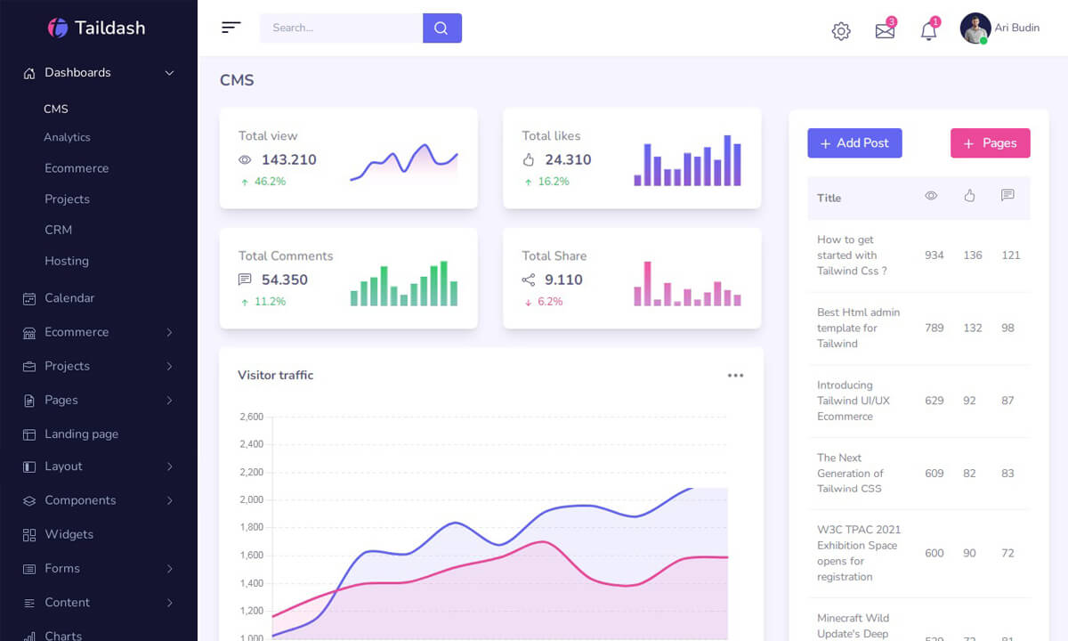This screenshot has height=641, width=1068.
Task: Click the Taildash logo
Action: pos(96,28)
